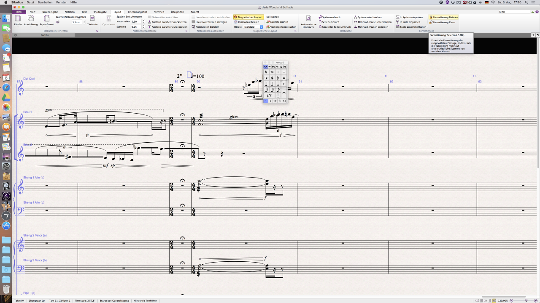The image size is (540, 303).
Task: Click Leere Notenzeilen anzeigen
Action: point(209,22)
